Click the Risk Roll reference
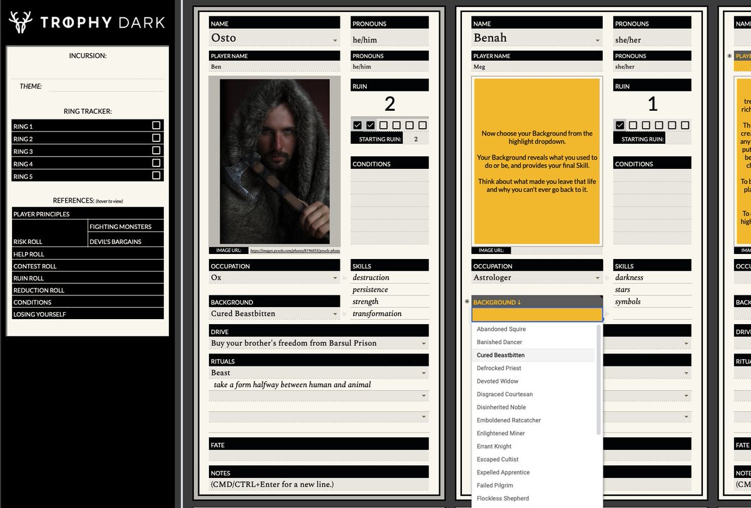751x508 pixels. click(x=49, y=234)
